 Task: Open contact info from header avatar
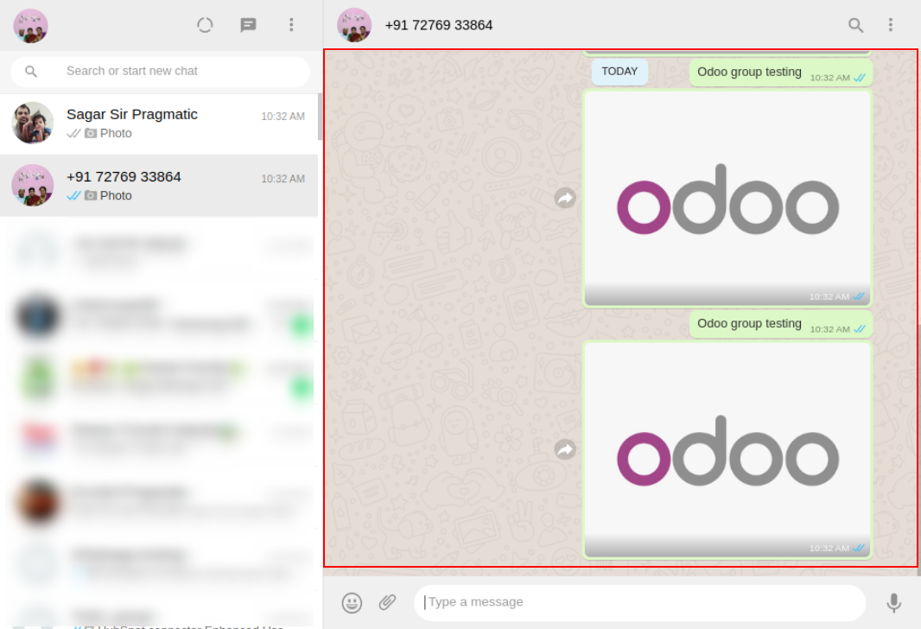(x=354, y=25)
